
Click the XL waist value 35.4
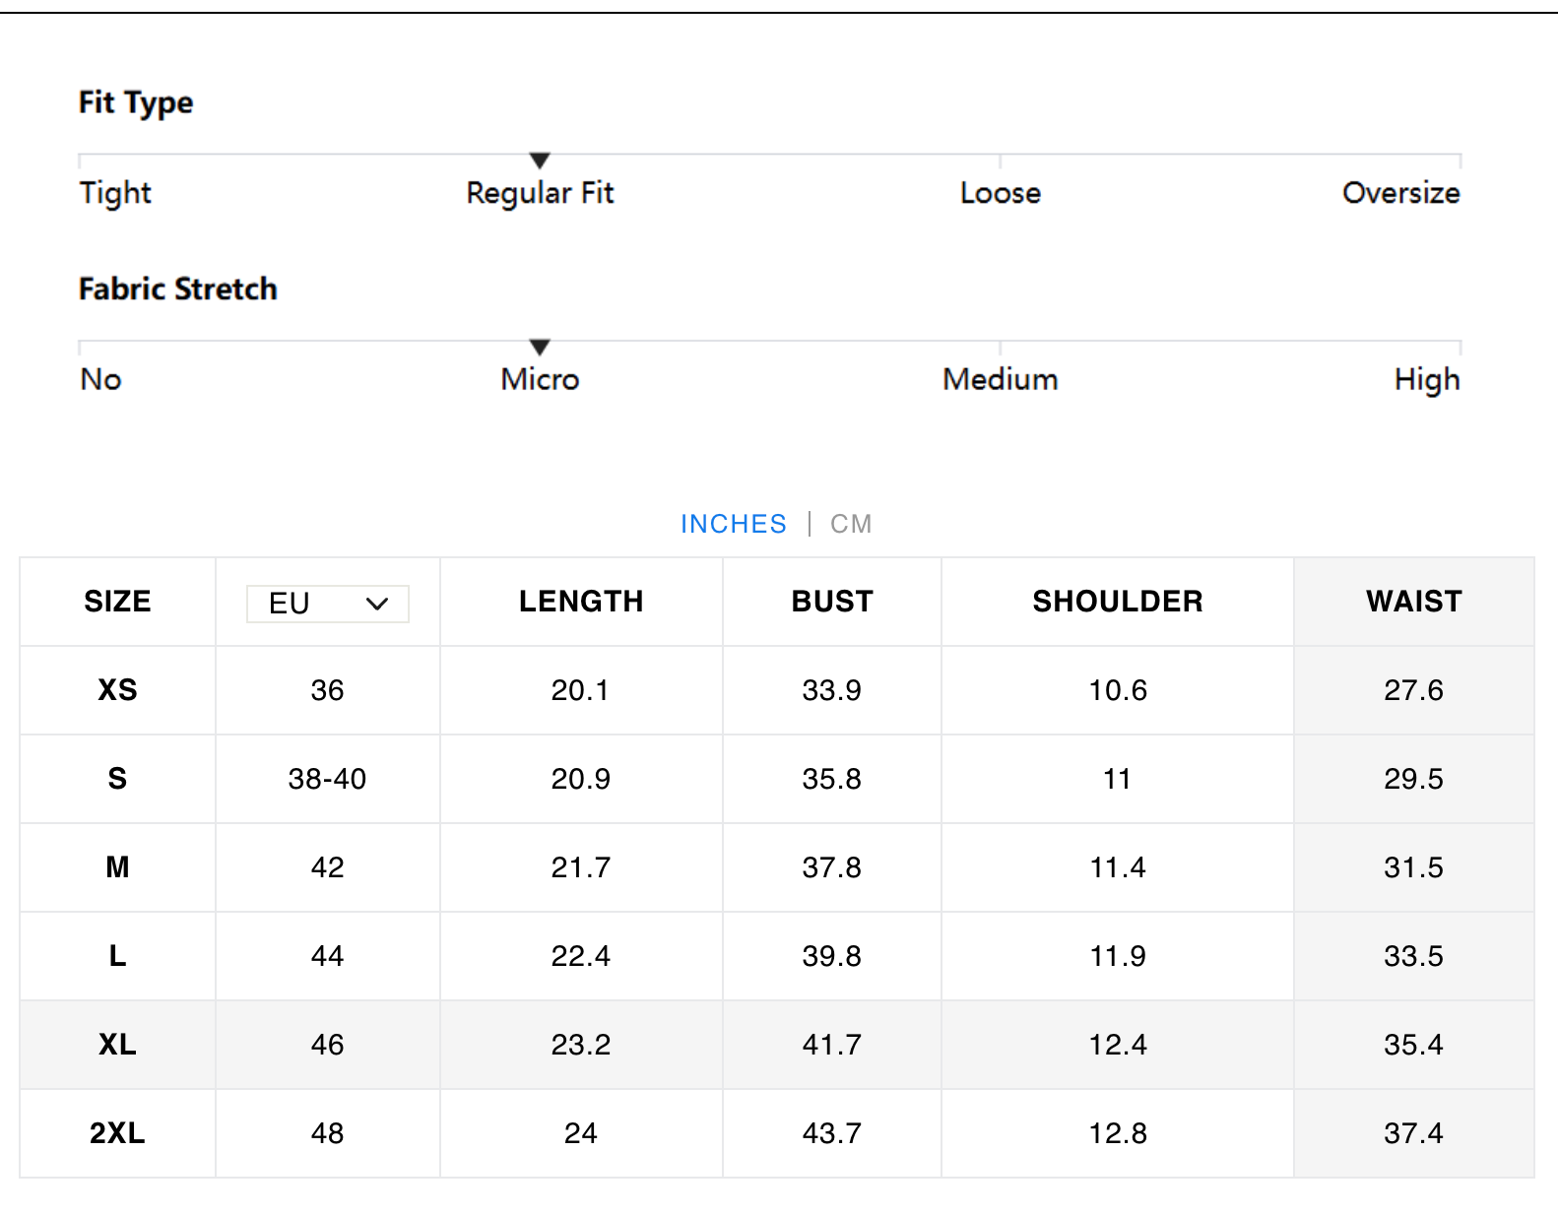[1413, 1045]
